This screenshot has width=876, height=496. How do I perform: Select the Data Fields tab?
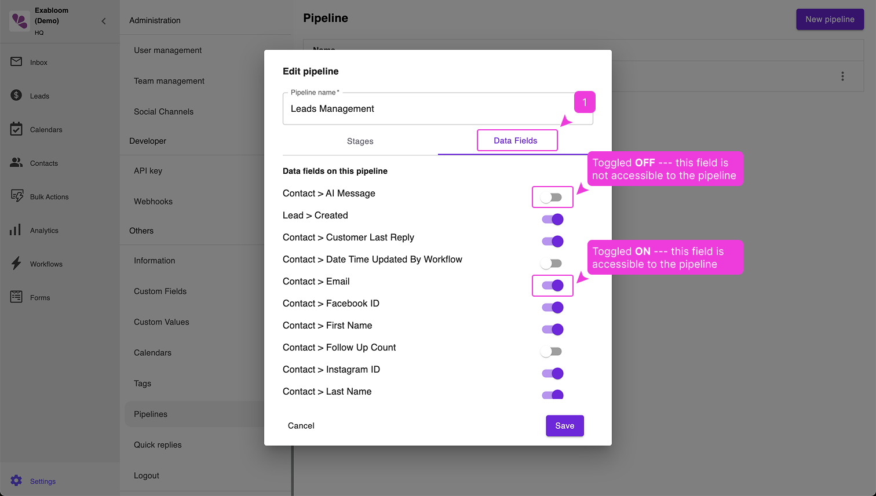click(516, 140)
